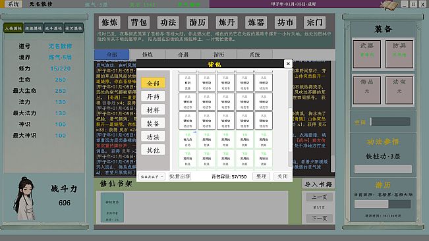Click the 装备 panel heading
This screenshot has height=241, width=429.
point(383,29)
